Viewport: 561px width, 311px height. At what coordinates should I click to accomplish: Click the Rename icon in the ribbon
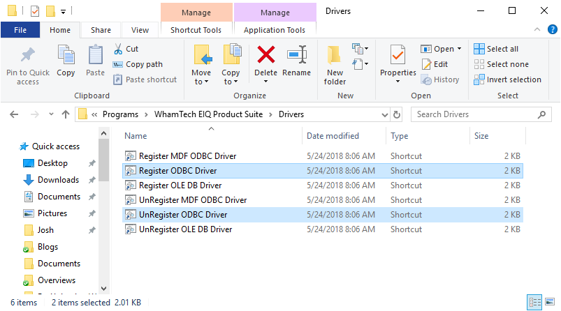coord(297,55)
